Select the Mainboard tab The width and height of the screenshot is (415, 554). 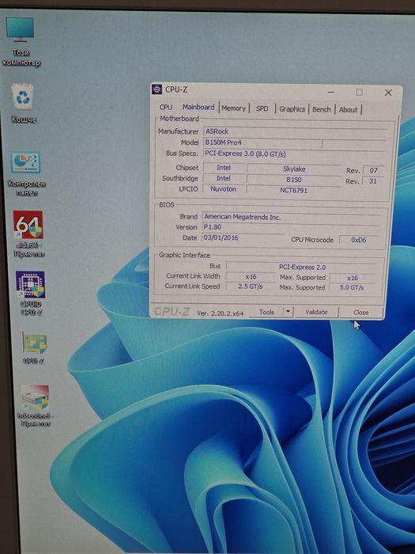tap(198, 107)
